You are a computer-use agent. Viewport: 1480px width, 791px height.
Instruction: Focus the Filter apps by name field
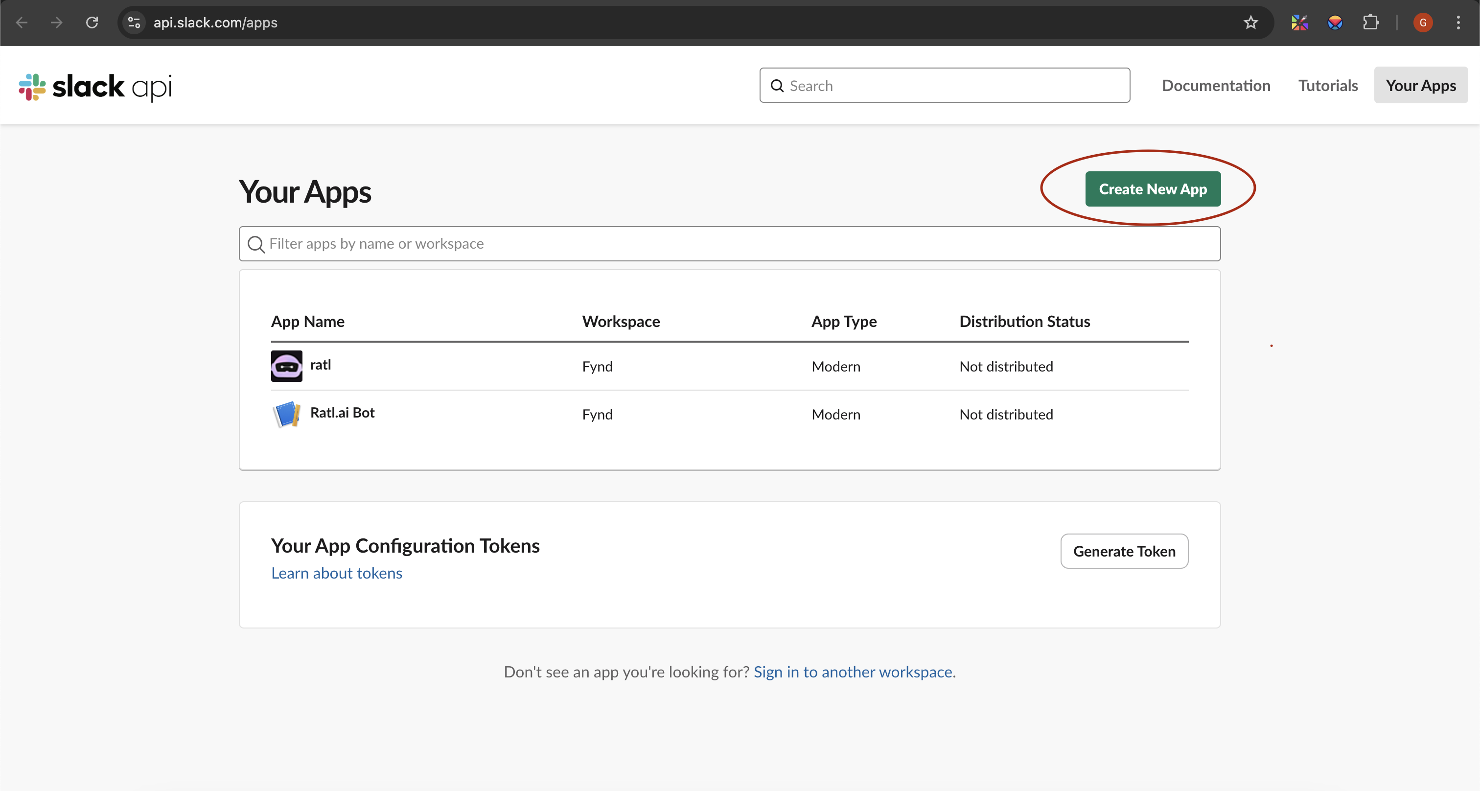tap(730, 244)
